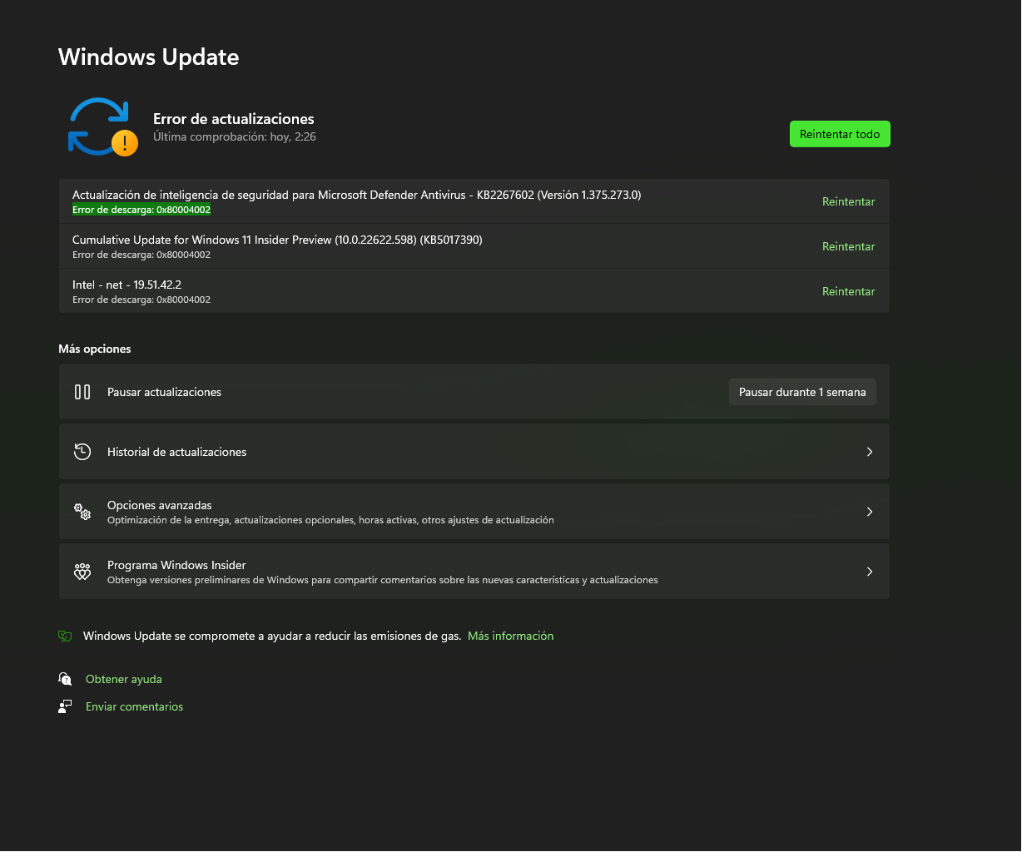This screenshot has height=852, width=1022.
Task: Click the Windows Update page title
Action: tap(148, 57)
